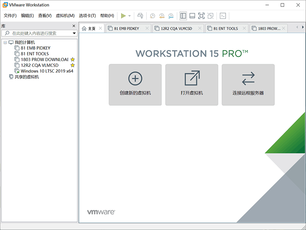Toggle favorite star on 1803 PROW DOWNLOAD
Screen dimensions: 306x230
click(x=73, y=60)
